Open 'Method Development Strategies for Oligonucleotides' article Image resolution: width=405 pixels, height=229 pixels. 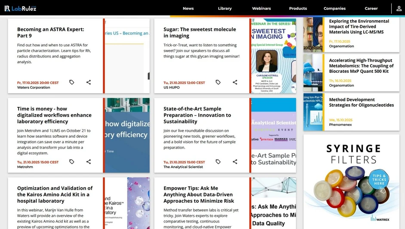[361, 102]
